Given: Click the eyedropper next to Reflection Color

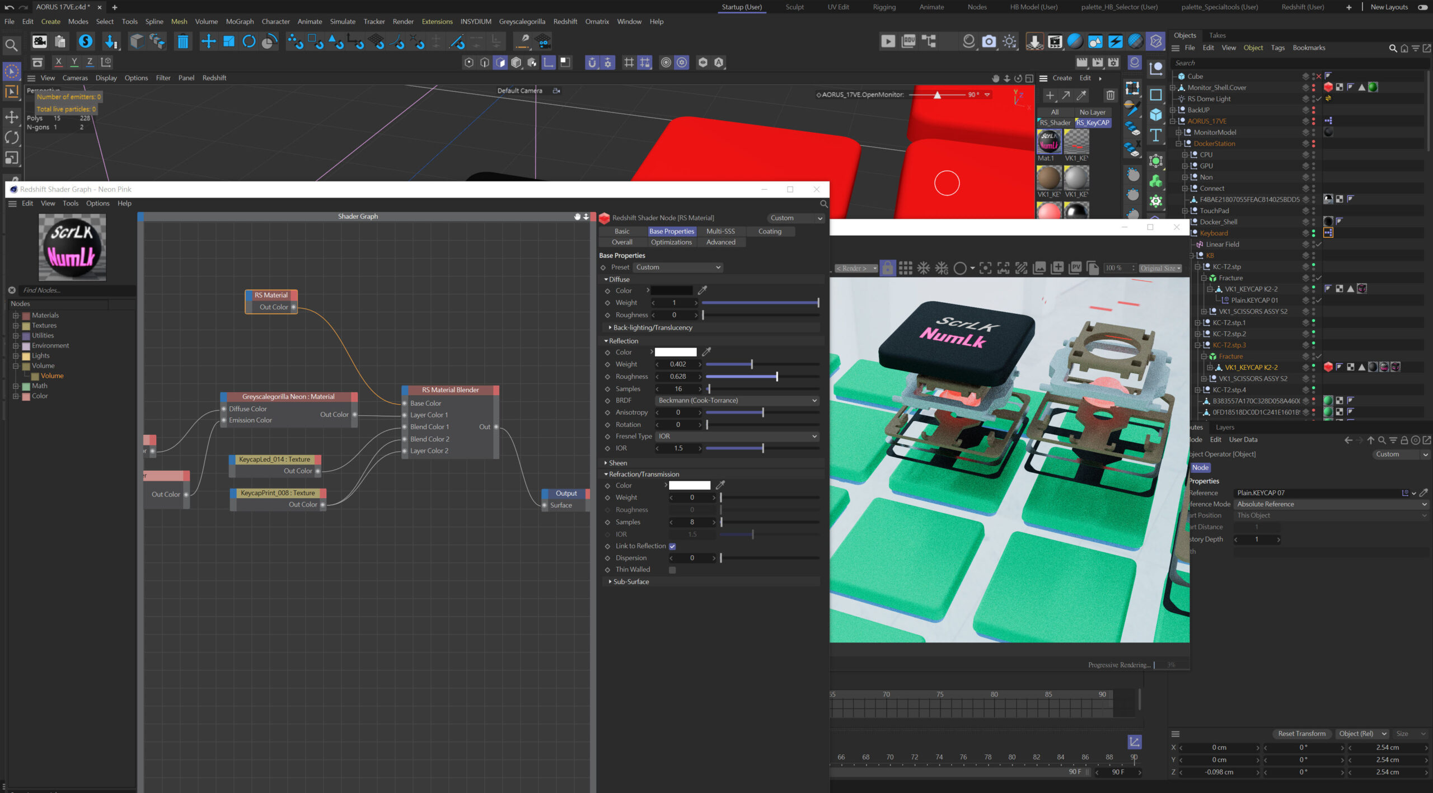Looking at the screenshot, I should (x=706, y=352).
